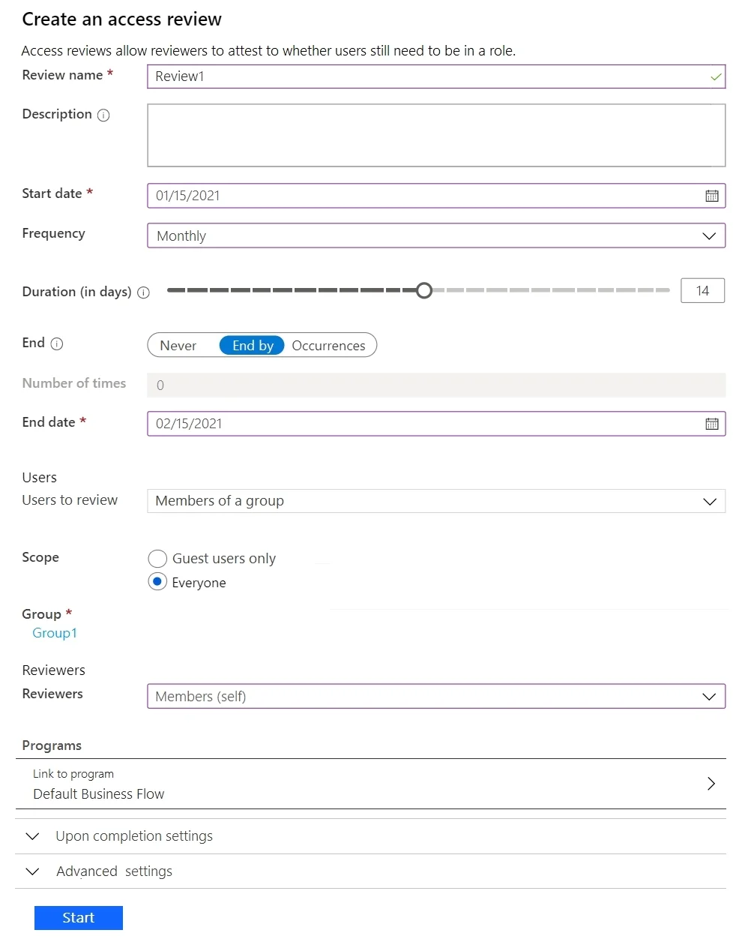Viewport: 751px width, 939px height.
Task: Open the End date calendar picker icon
Action: click(711, 424)
